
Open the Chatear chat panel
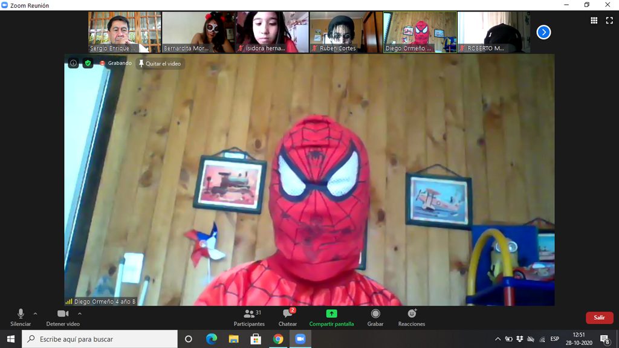point(288,317)
